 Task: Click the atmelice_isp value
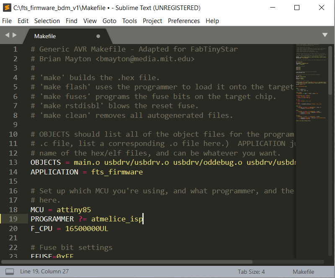117,219
